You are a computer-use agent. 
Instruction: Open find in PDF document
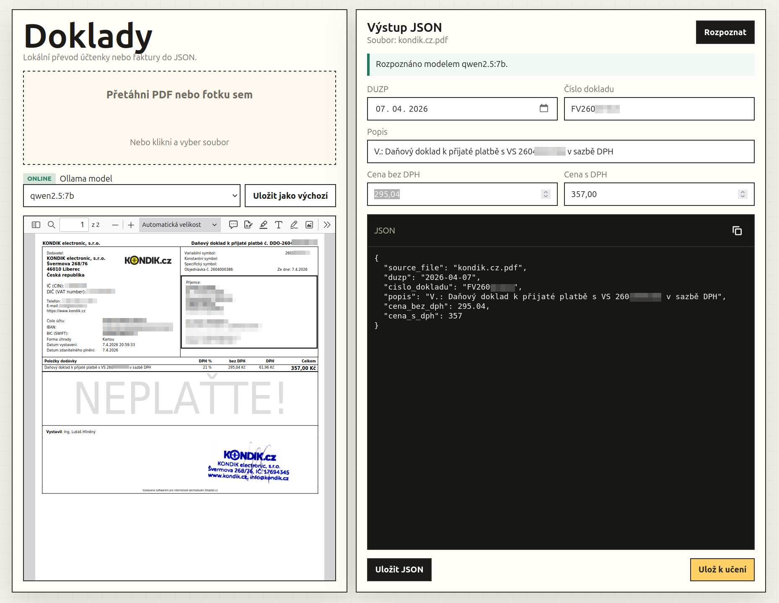[52, 225]
